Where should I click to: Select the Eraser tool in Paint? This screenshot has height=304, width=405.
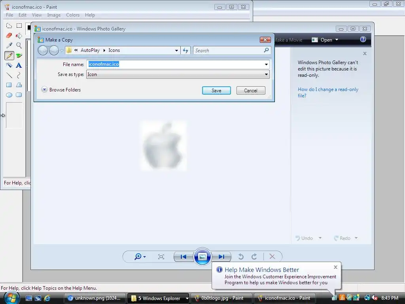(9, 35)
